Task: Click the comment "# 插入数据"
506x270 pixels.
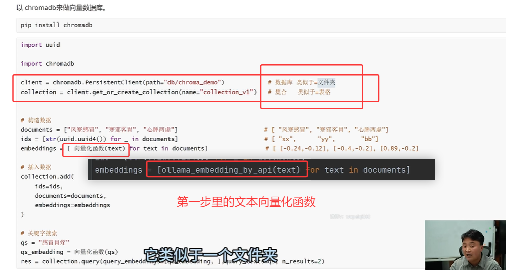Action: pos(36,167)
